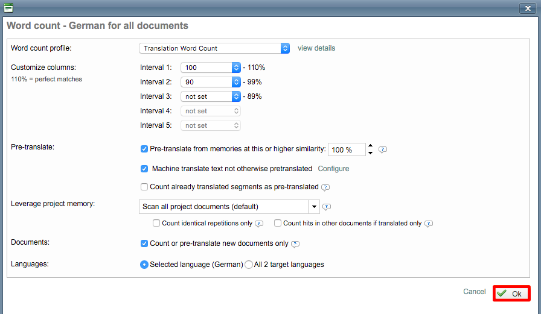The width and height of the screenshot is (541, 314).
Task: Open the Configure machine translation link
Action: [333, 169]
